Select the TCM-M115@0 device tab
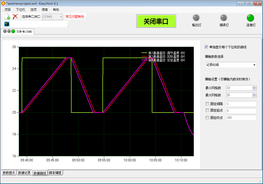Viewport: 263px width, 184px height. coord(17,31)
